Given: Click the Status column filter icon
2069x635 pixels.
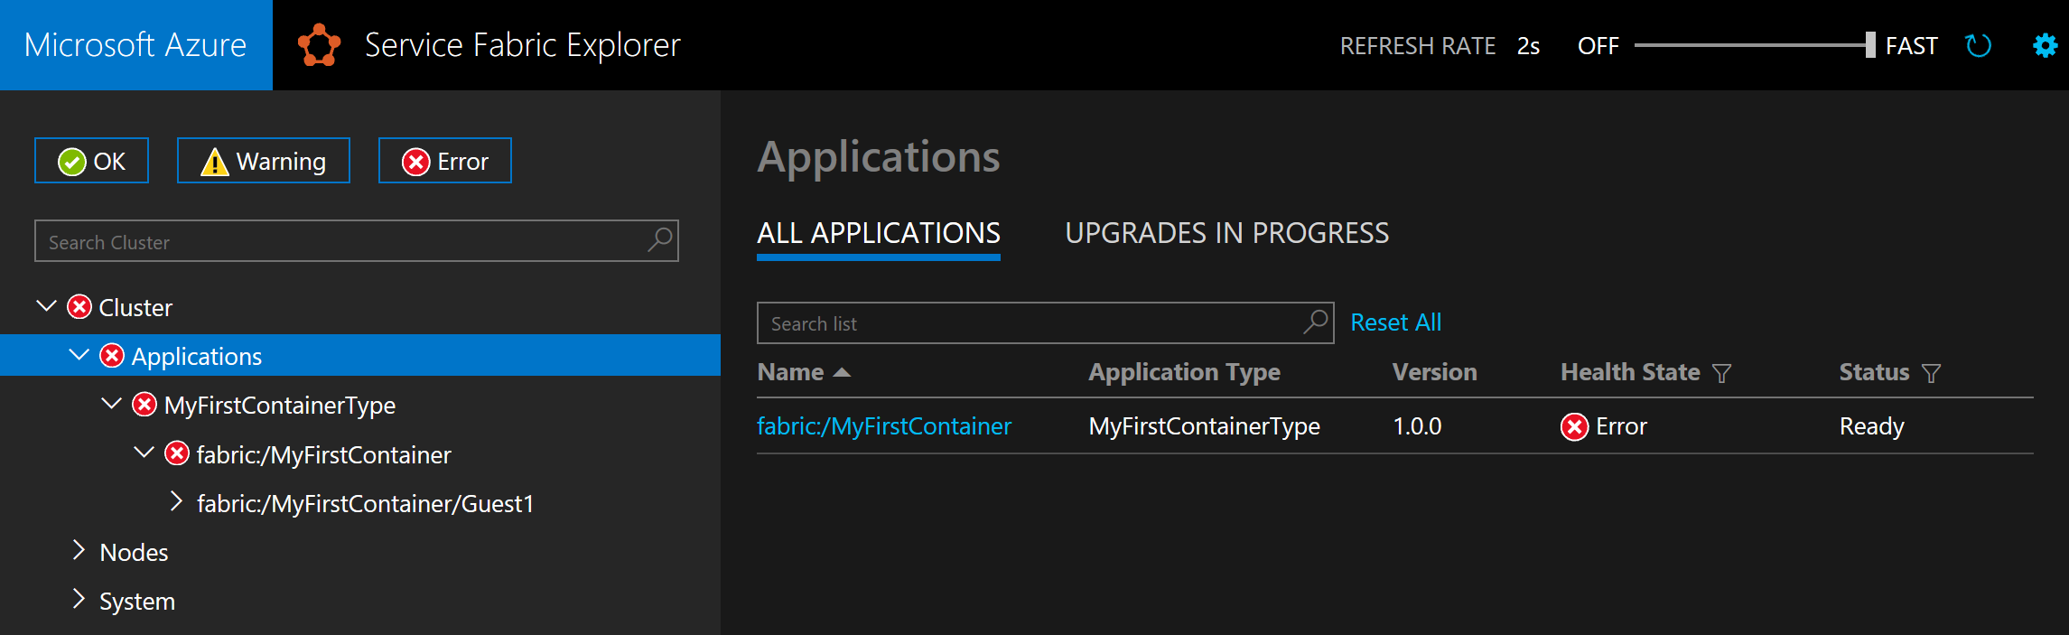Looking at the screenshot, I should pos(1932,373).
